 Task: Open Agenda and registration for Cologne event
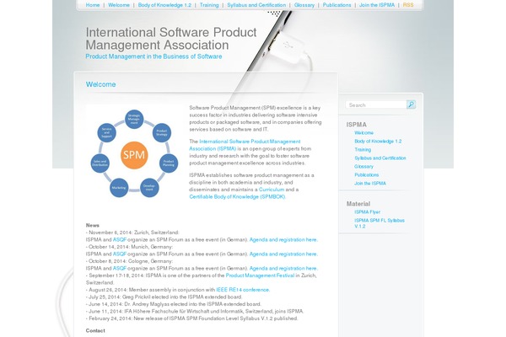coord(283,268)
